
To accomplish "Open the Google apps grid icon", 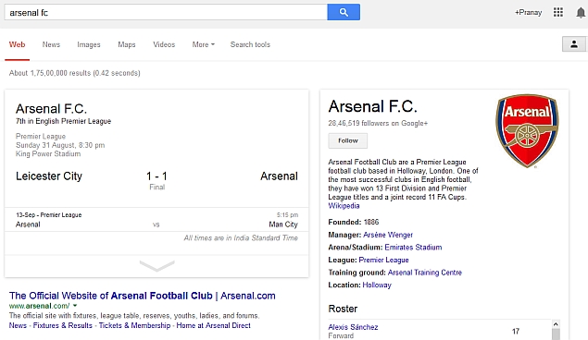I will click(x=558, y=12).
